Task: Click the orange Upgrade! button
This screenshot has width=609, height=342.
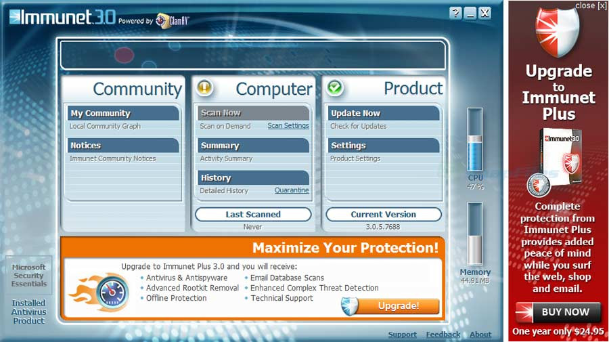Action: point(399,306)
